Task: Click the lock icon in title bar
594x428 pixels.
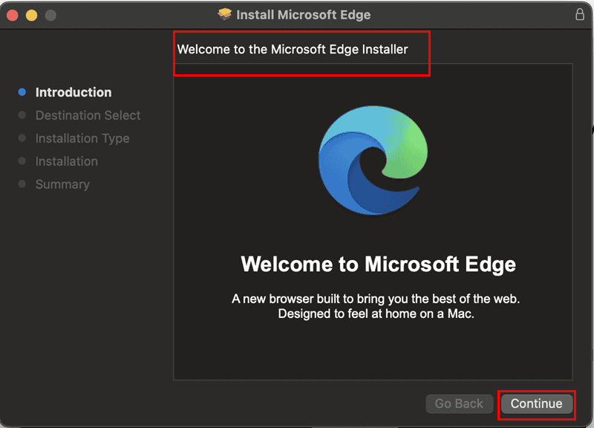Action: click(x=580, y=15)
